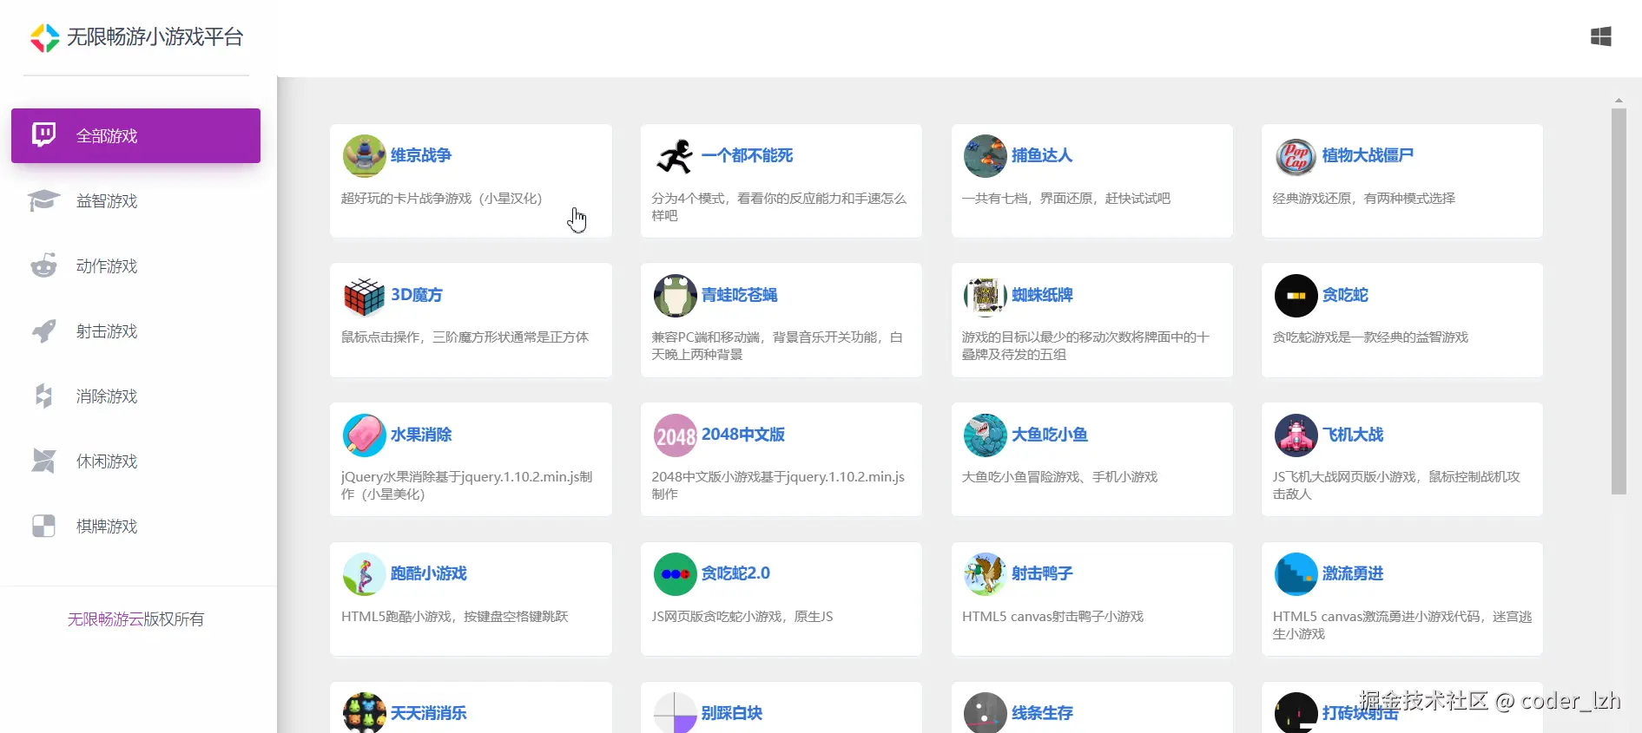Open the 贪吃蛇 title link

click(x=1345, y=295)
